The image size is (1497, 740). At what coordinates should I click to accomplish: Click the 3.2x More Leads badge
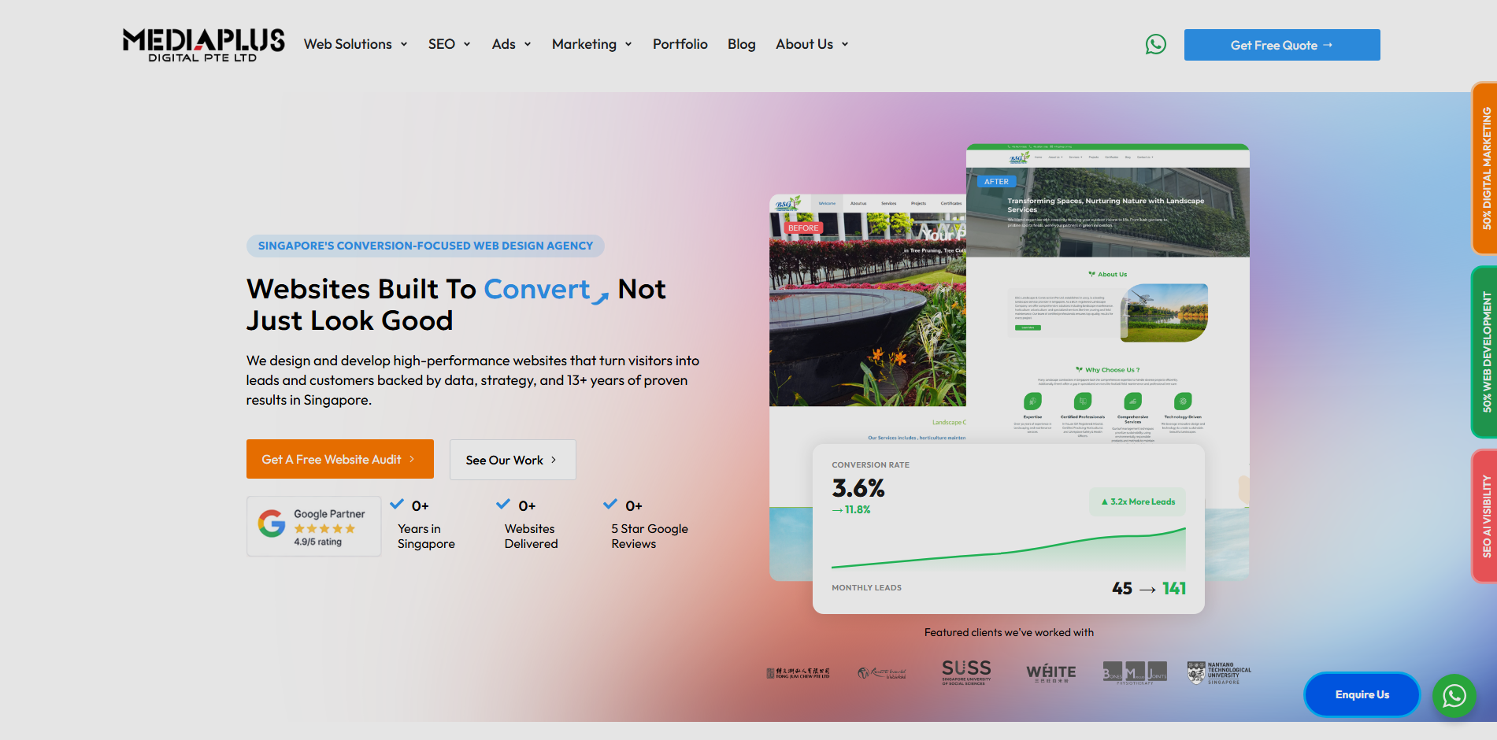(x=1138, y=501)
